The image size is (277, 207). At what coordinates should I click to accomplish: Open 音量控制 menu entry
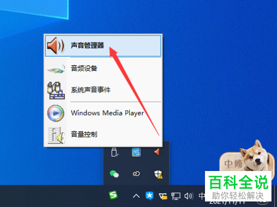[x=103, y=134]
